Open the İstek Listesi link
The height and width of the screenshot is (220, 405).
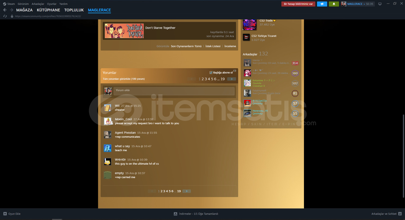(213, 46)
